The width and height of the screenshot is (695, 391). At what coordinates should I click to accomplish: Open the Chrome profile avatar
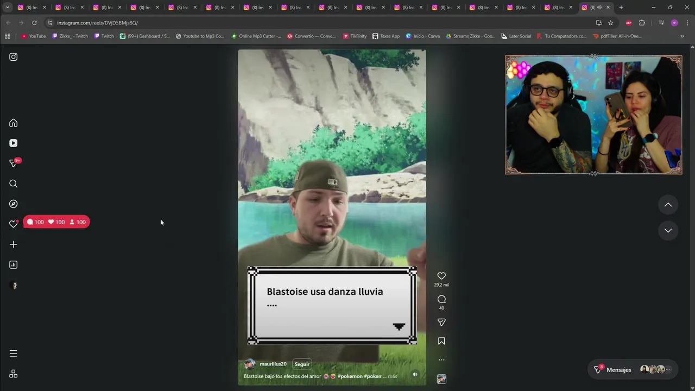tap(674, 23)
